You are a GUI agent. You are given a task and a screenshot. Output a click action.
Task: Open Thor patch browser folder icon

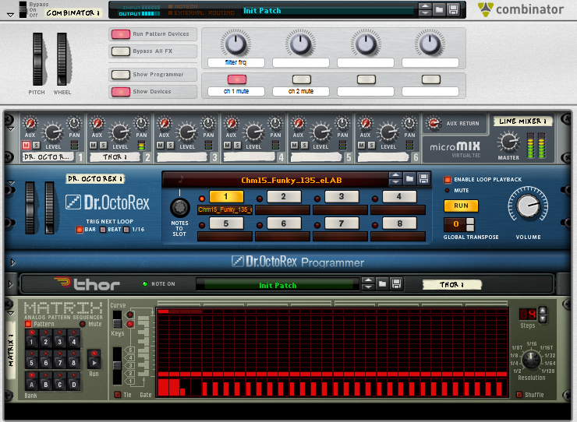coord(382,283)
